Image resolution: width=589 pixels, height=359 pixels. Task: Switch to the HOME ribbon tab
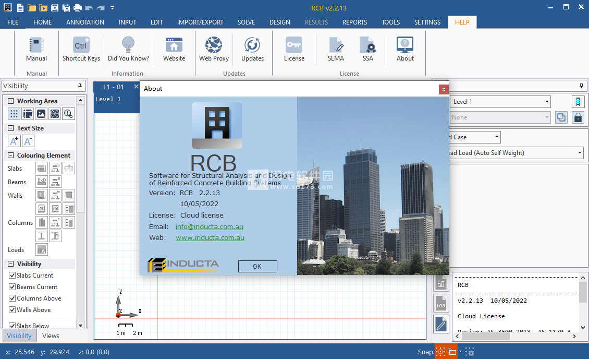click(42, 22)
